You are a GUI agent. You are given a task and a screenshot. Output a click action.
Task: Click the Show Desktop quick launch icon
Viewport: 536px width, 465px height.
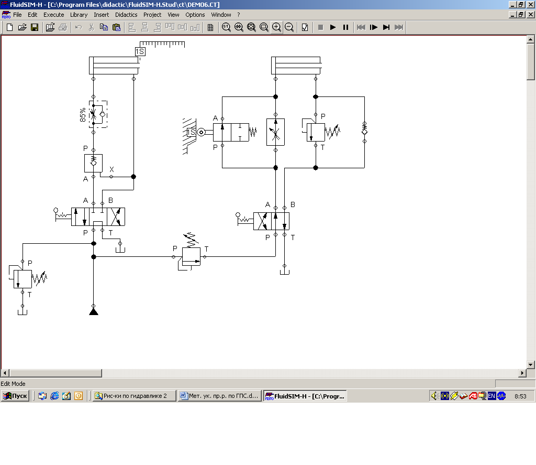(x=66, y=396)
